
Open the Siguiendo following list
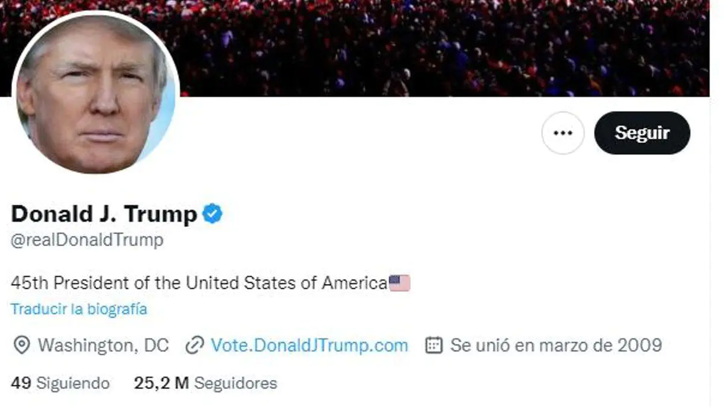pos(73,383)
